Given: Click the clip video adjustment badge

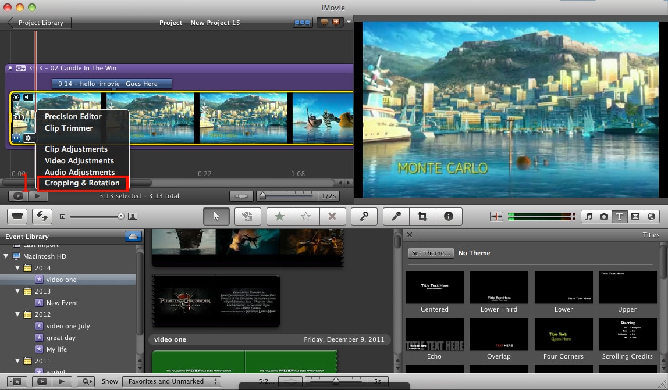Looking at the screenshot, I should pyautogui.click(x=16, y=98).
